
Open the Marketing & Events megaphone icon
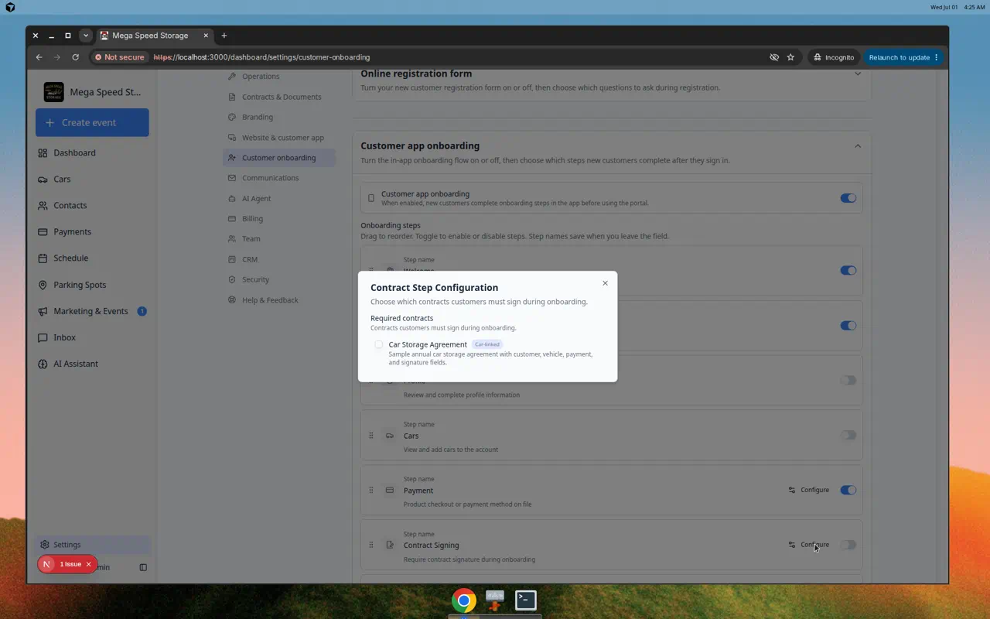(43, 311)
